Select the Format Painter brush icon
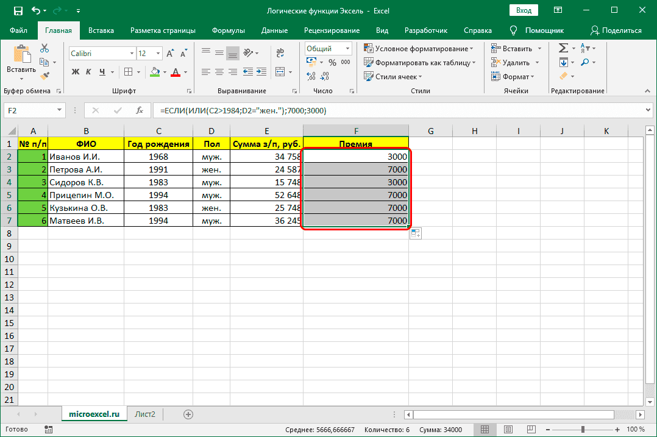 [x=44, y=76]
